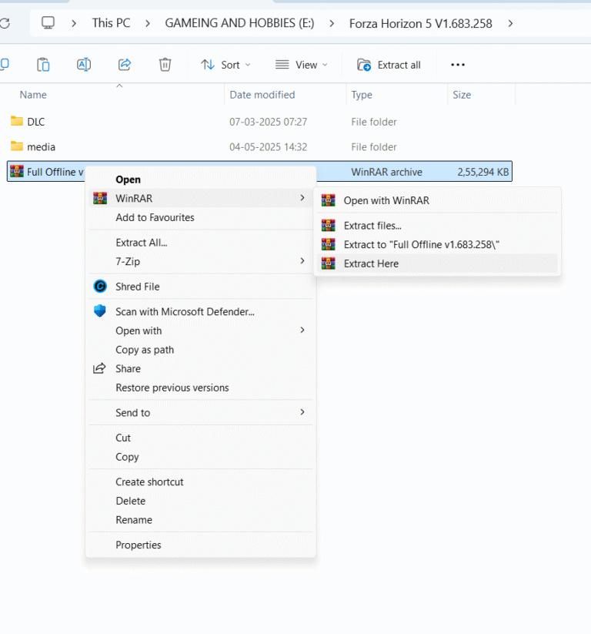Screen dimensions: 591x634
Task: Click the Copy toolbar icon
Action: [x=5, y=65]
